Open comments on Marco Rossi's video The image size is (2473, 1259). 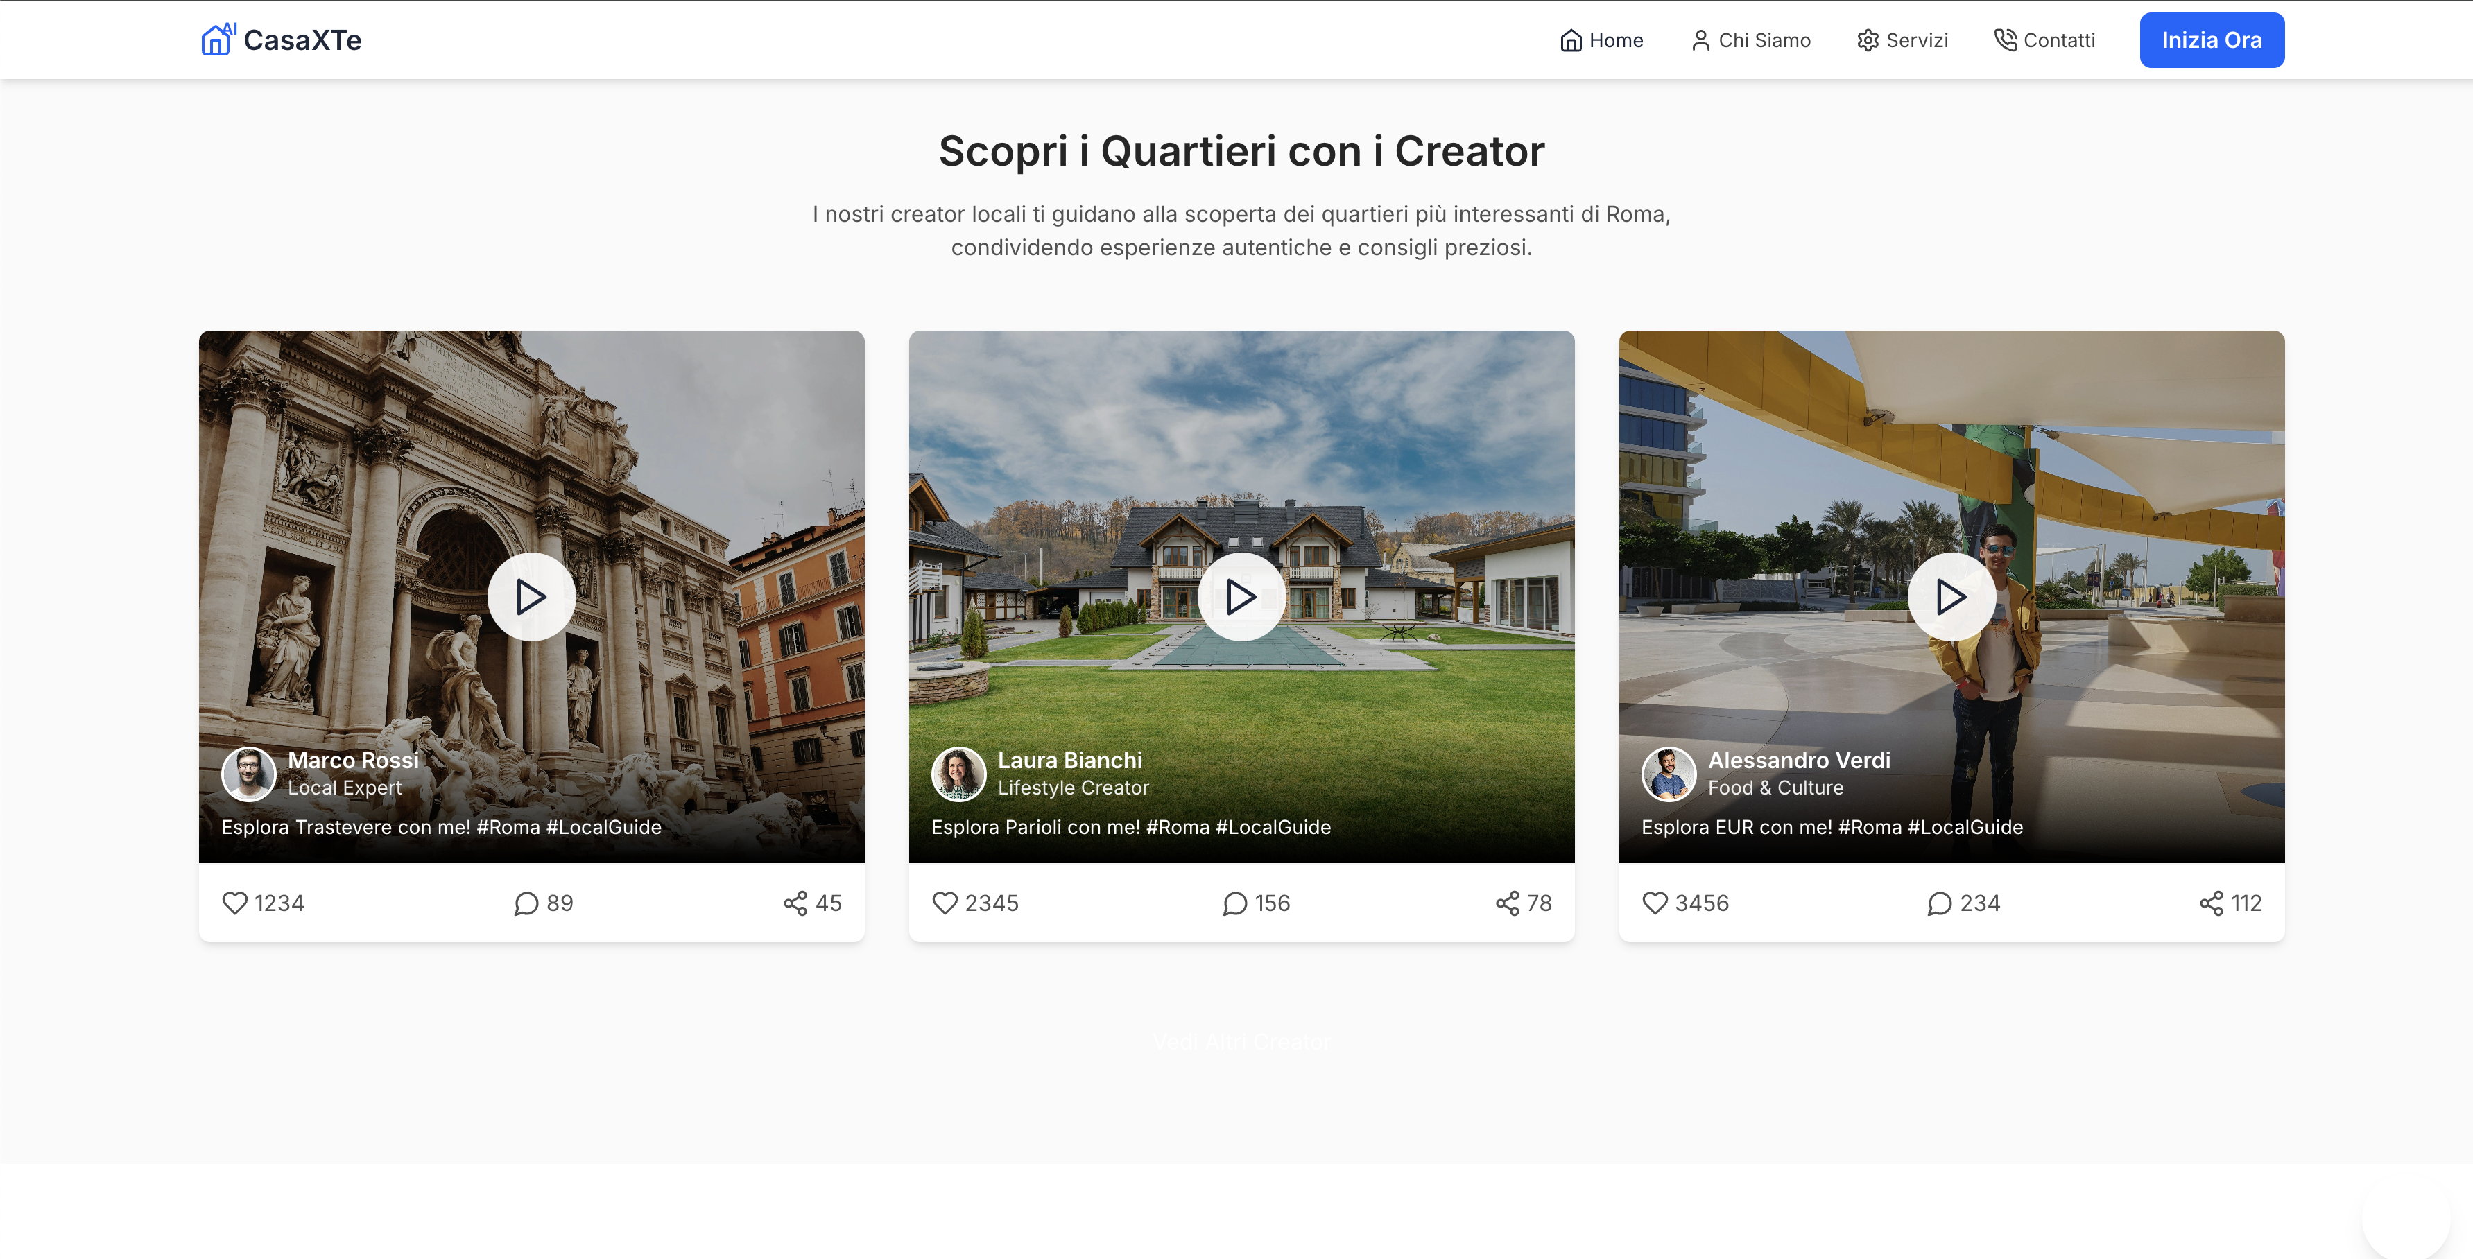(526, 903)
